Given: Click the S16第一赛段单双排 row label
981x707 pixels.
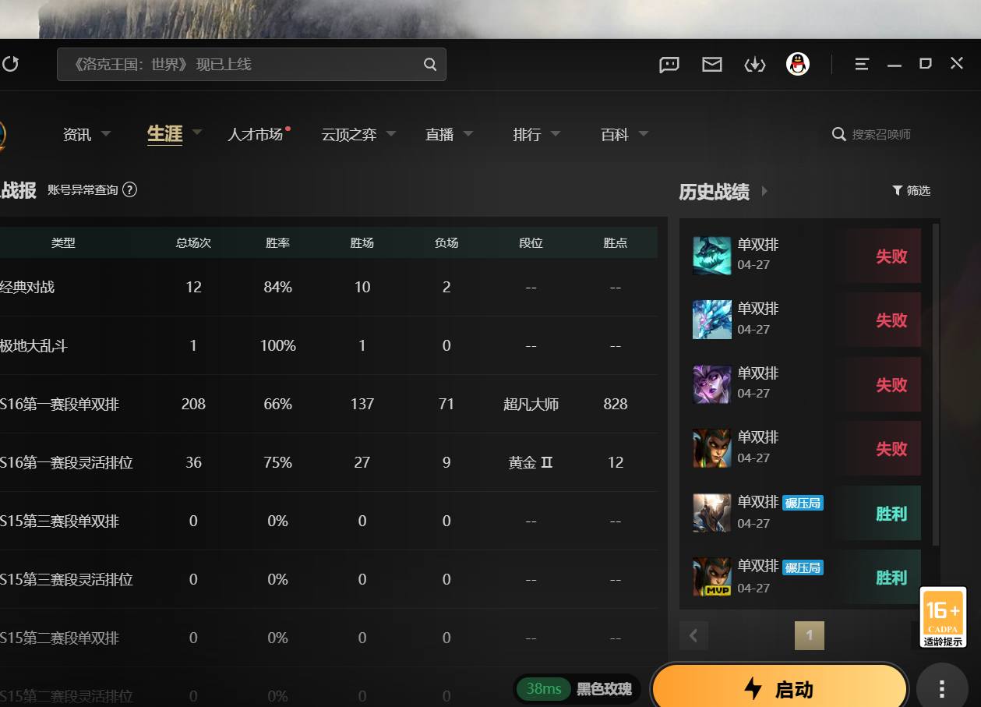Looking at the screenshot, I should coord(59,404).
